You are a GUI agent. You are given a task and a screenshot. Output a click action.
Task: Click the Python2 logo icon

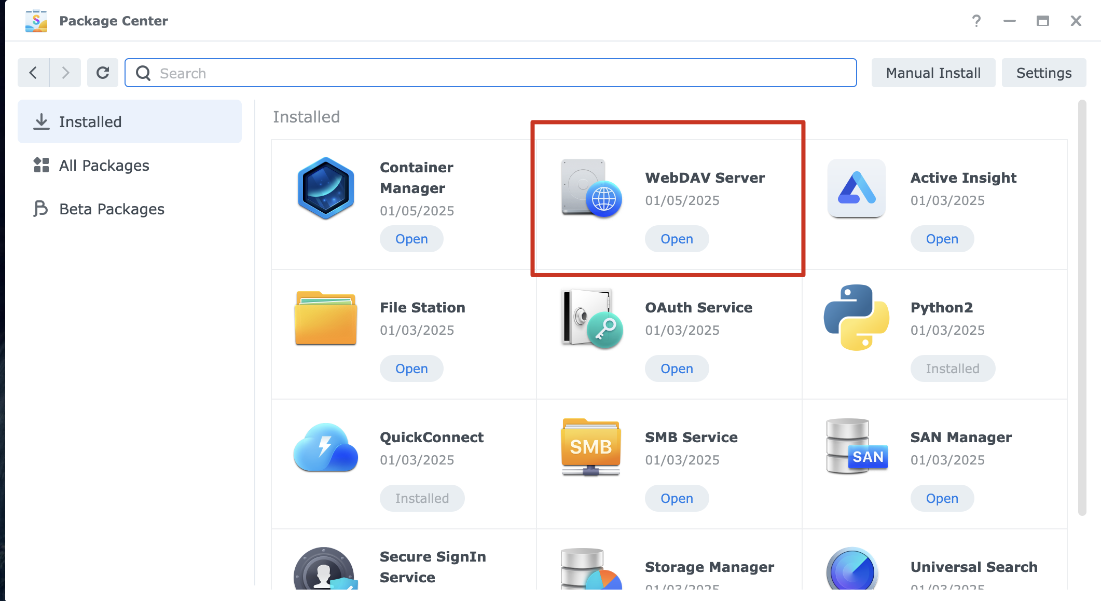pyautogui.click(x=857, y=318)
